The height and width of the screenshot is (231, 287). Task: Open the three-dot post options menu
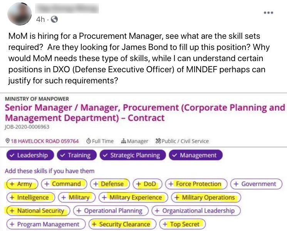tap(269, 13)
